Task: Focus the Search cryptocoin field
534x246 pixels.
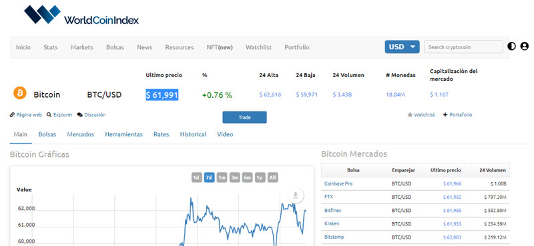Action: 463,47
